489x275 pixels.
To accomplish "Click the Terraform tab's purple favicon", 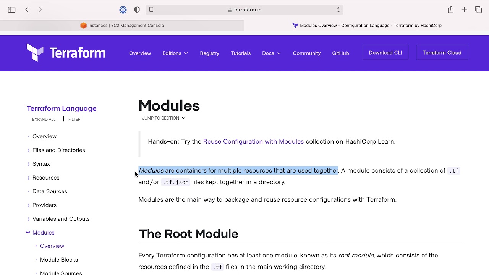I will click(x=295, y=26).
